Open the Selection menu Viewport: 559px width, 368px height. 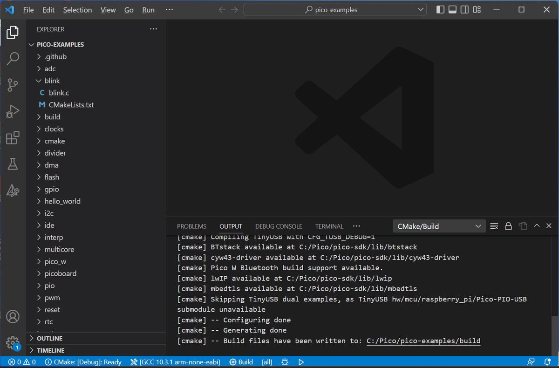tap(77, 10)
